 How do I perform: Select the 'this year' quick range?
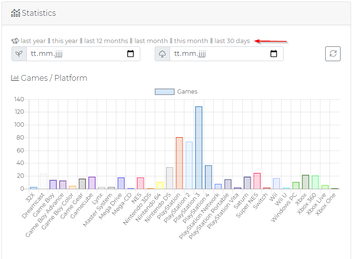(65, 41)
